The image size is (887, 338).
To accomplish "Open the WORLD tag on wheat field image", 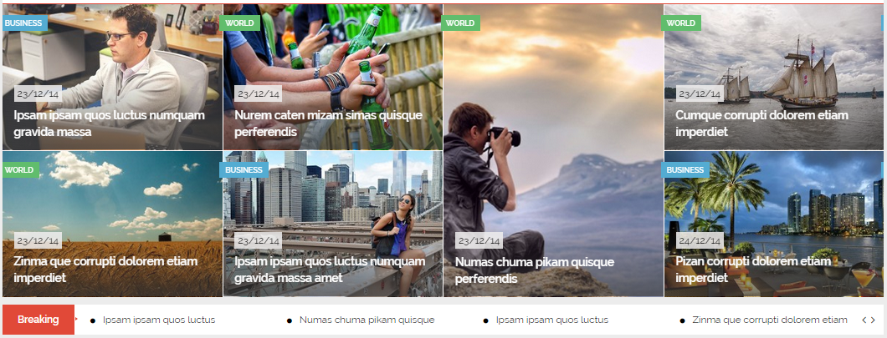I will tap(20, 170).
